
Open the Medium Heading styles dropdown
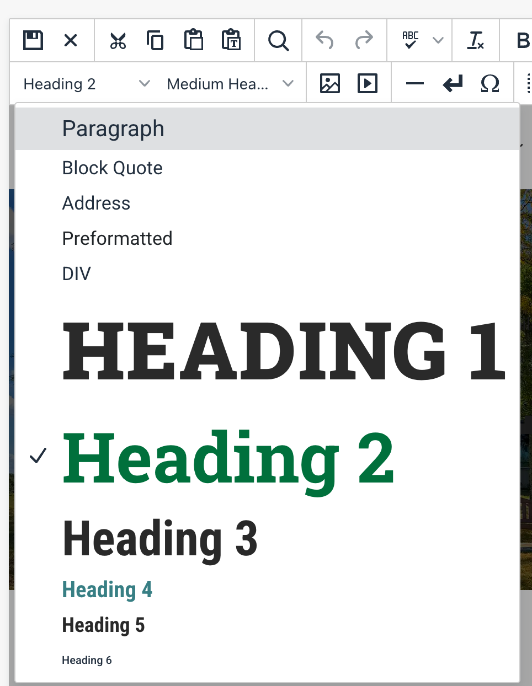(230, 84)
